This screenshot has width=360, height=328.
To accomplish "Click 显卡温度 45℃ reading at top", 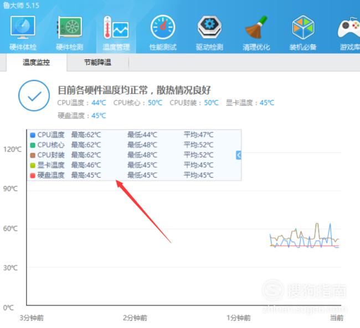I will (x=250, y=103).
